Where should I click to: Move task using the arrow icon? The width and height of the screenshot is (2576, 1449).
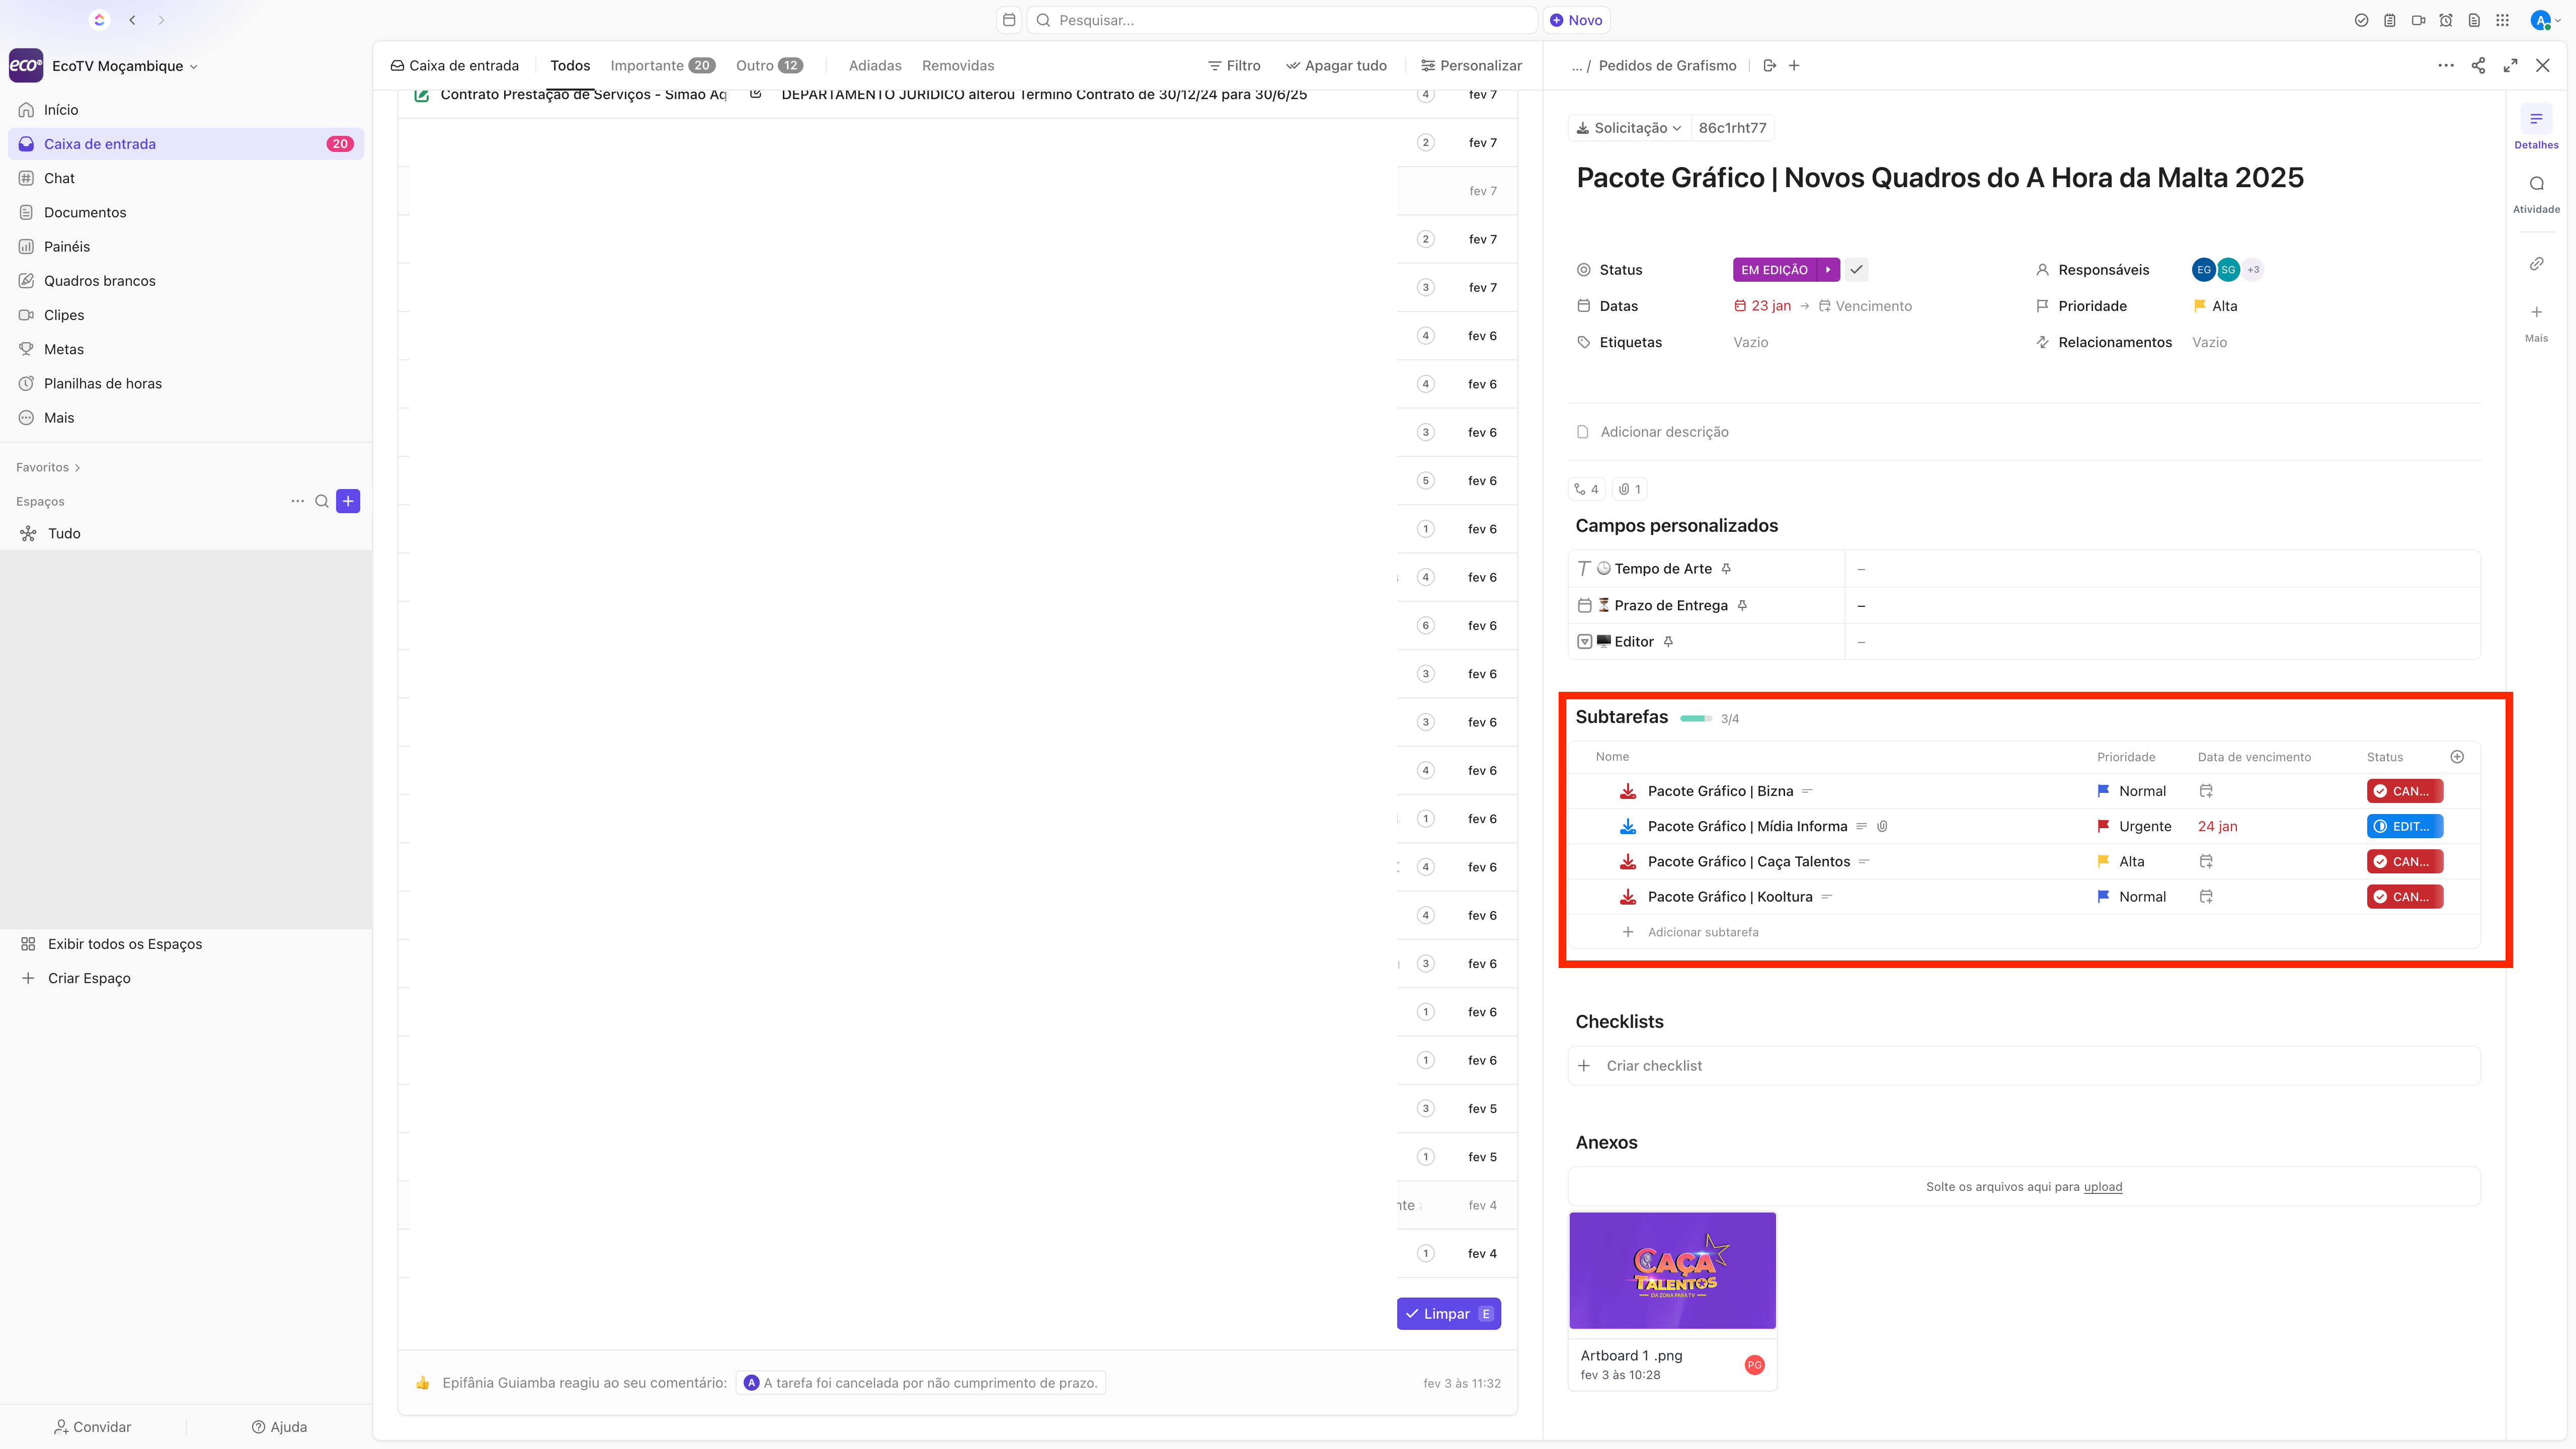coord(1769,65)
